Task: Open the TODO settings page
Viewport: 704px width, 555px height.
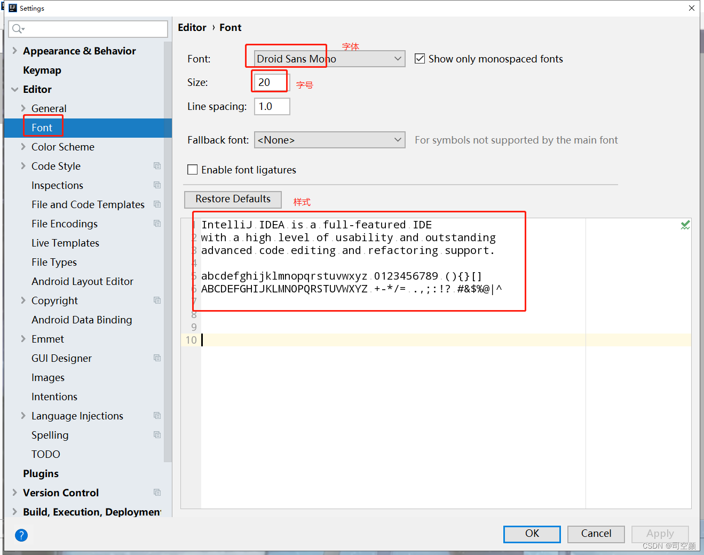Action: click(46, 454)
